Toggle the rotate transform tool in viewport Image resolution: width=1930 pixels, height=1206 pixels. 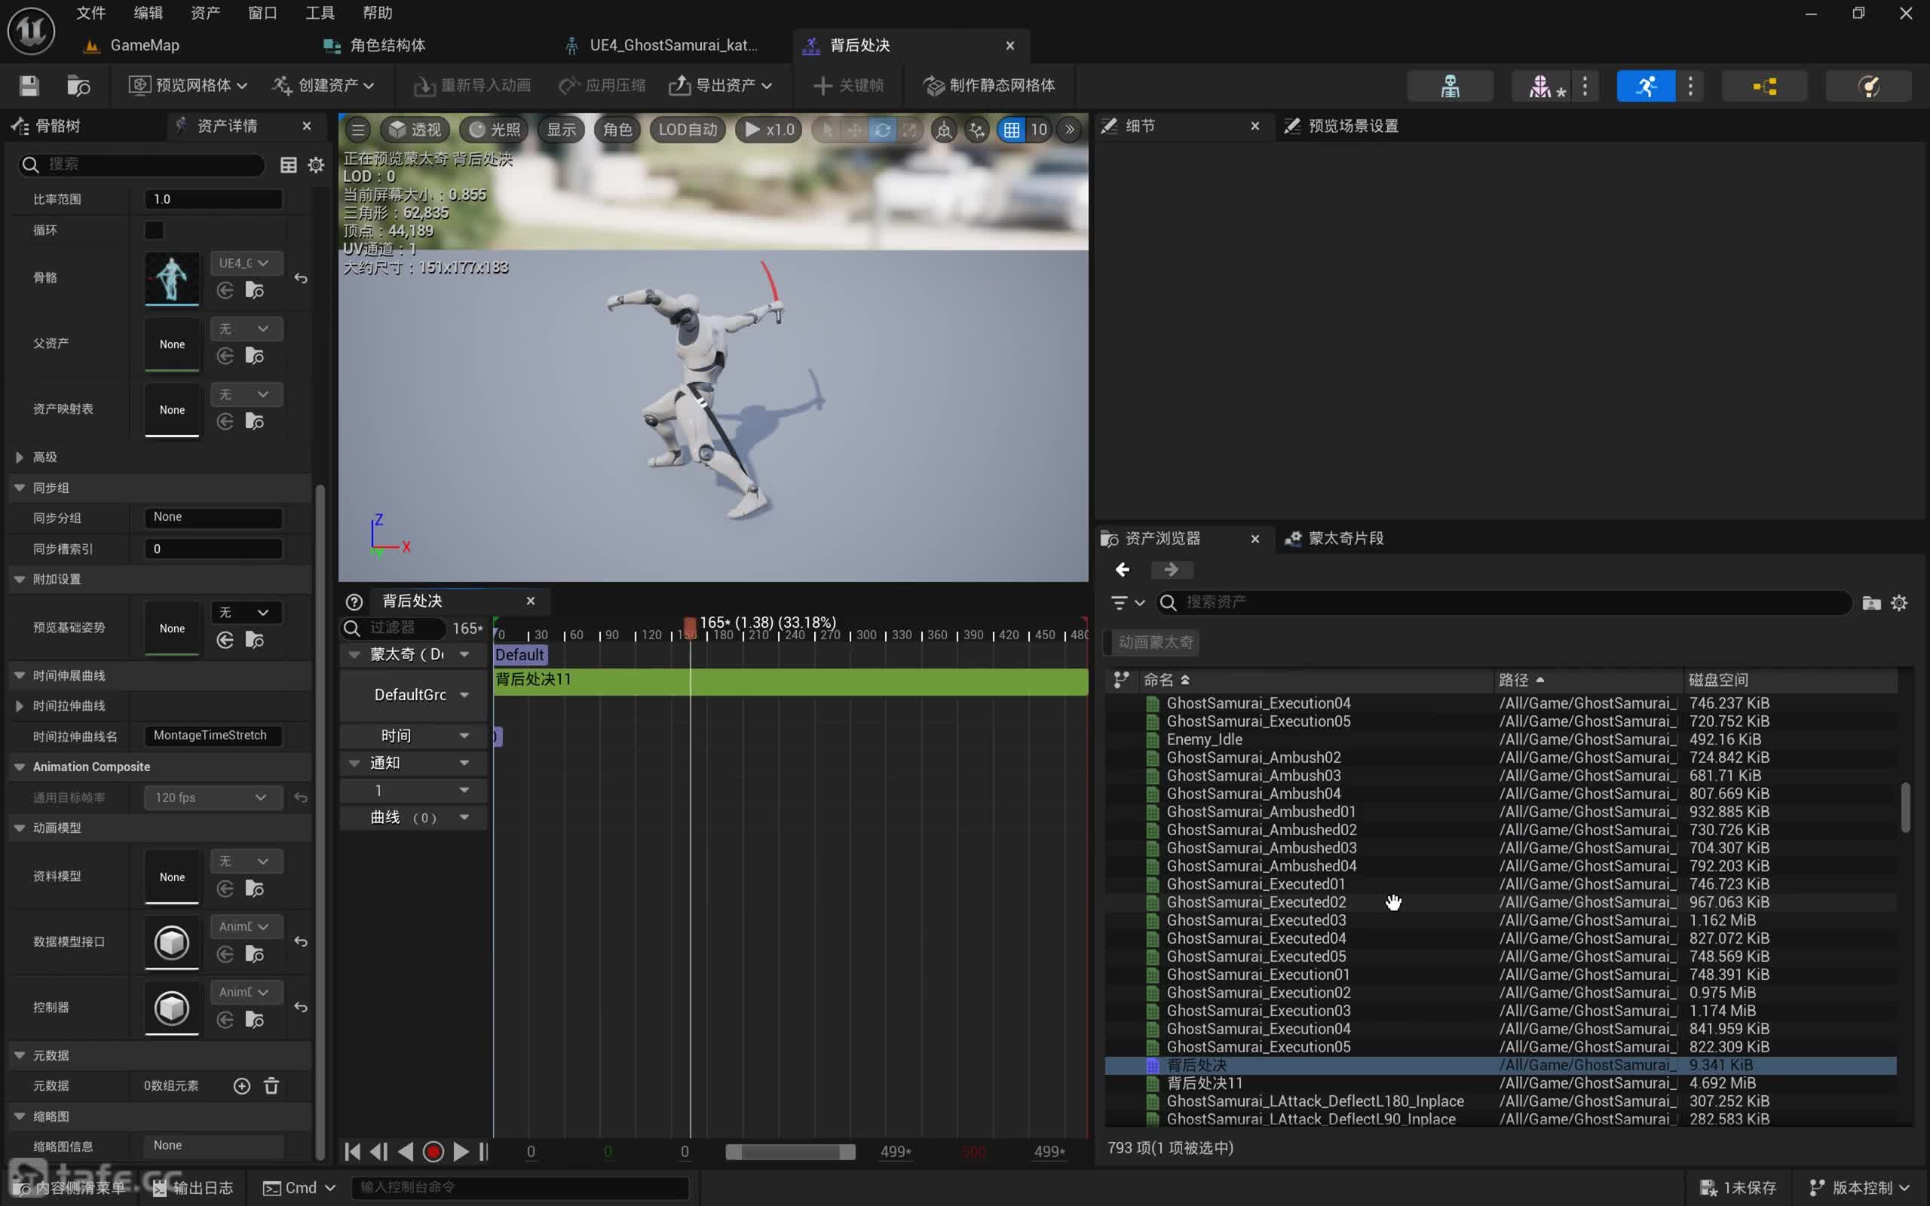point(882,129)
